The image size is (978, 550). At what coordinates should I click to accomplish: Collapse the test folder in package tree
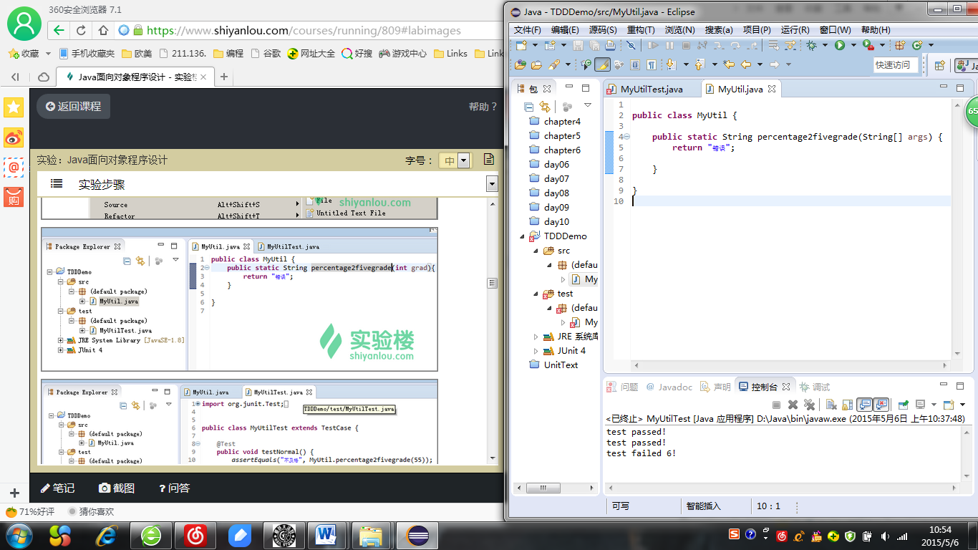(x=536, y=294)
